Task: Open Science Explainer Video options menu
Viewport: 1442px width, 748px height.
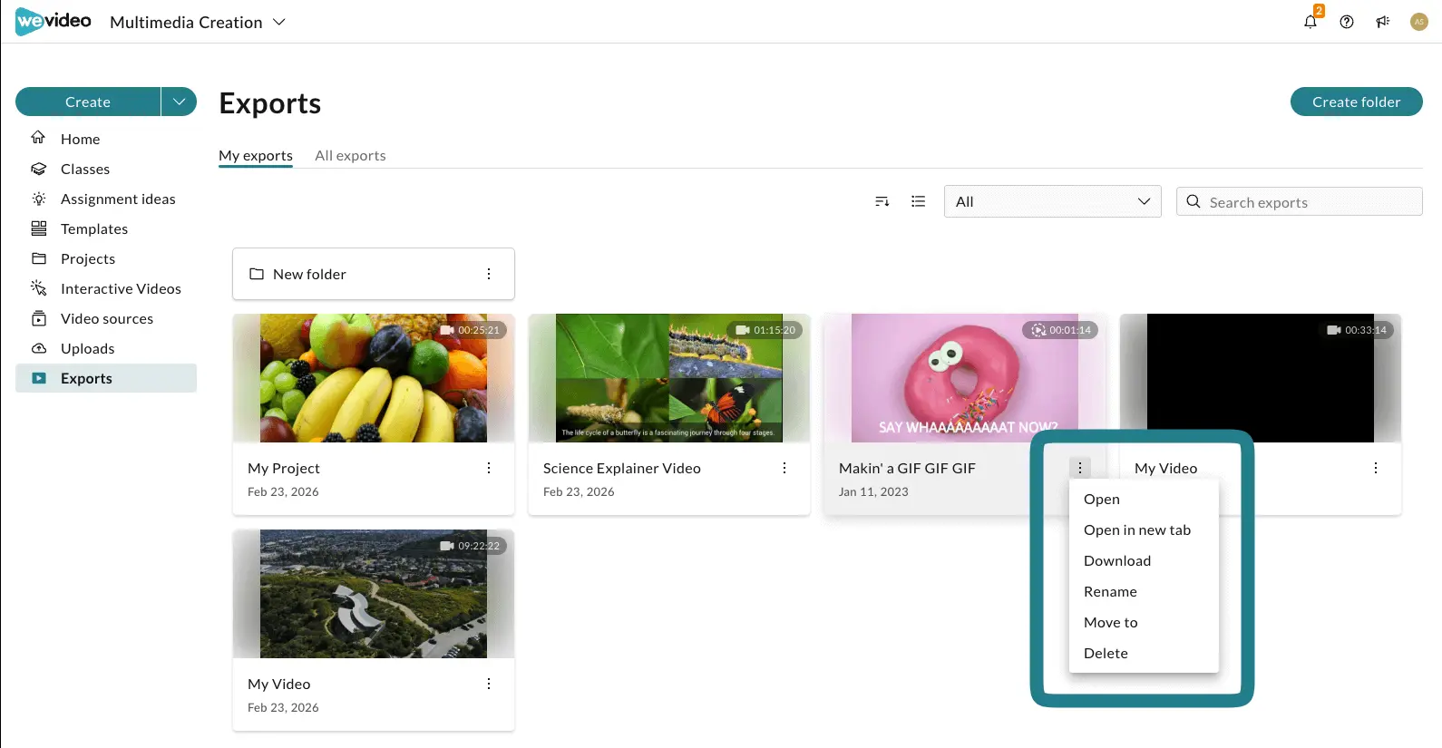Action: point(784,468)
